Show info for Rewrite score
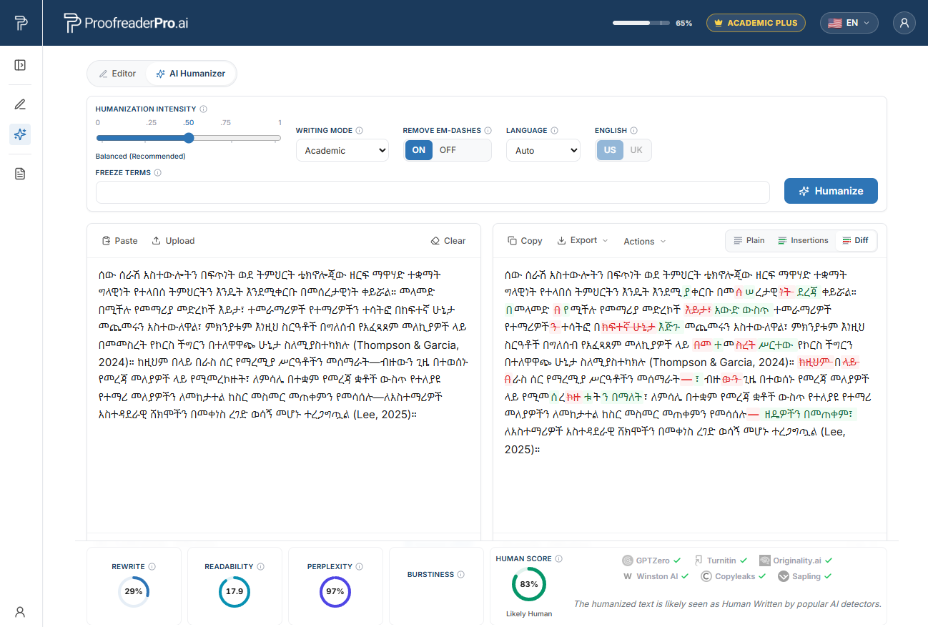The height and width of the screenshot is (627, 928). click(152, 567)
